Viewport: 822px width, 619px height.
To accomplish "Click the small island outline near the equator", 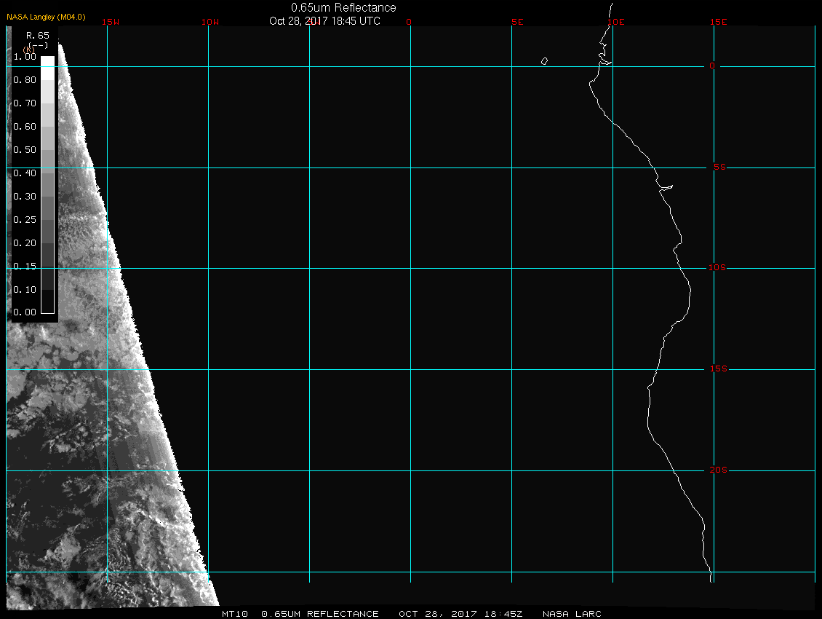I will pos(544,61).
